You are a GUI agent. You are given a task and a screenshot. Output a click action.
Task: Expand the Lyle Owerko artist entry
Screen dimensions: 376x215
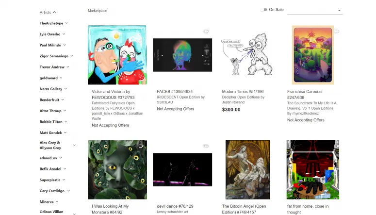[x=64, y=34]
